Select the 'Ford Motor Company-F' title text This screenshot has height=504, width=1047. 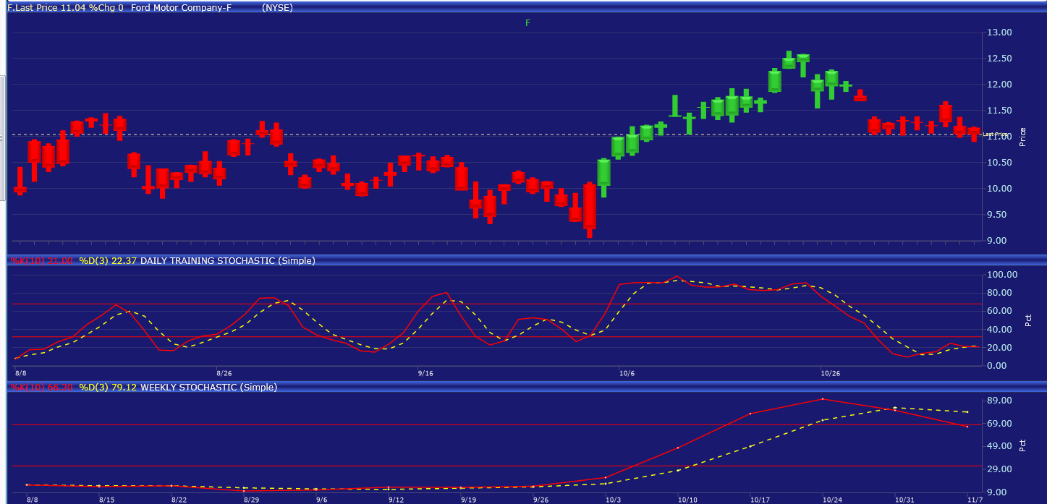pyautogui.click(x=181, y=7)
